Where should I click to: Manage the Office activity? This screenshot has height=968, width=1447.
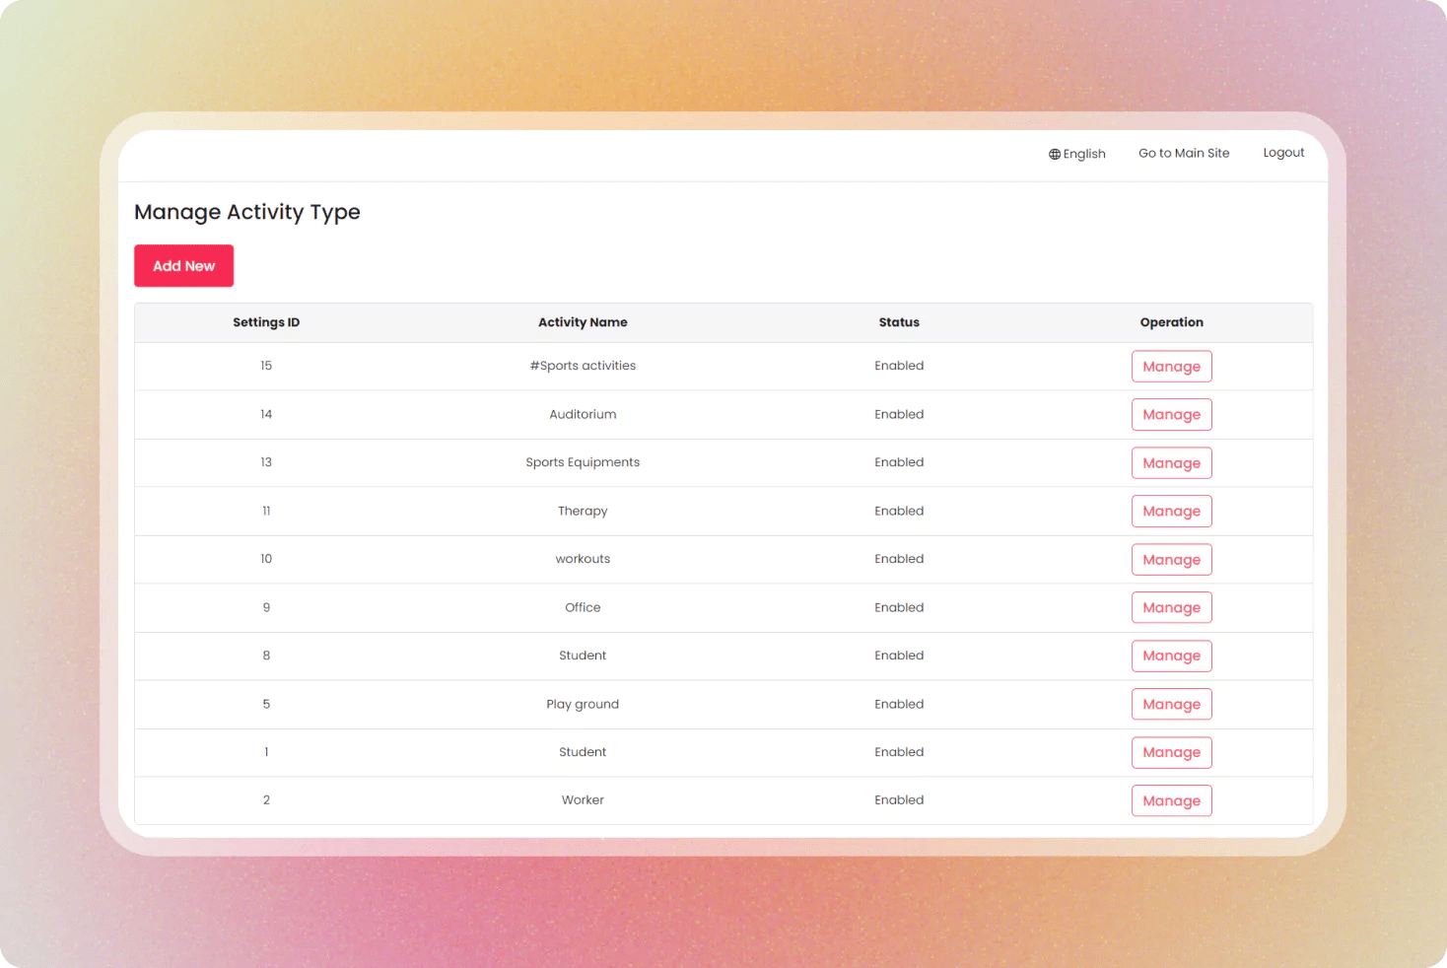click(x=1172, y=608)
